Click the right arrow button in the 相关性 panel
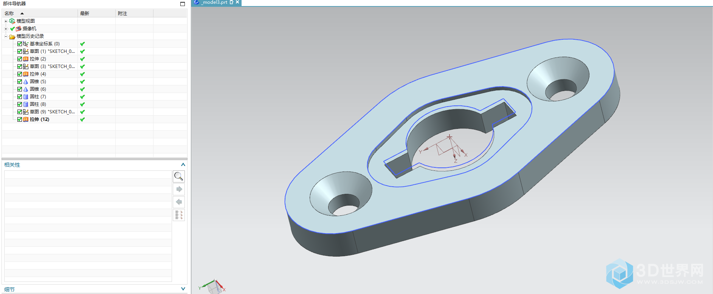 point(179,189)
